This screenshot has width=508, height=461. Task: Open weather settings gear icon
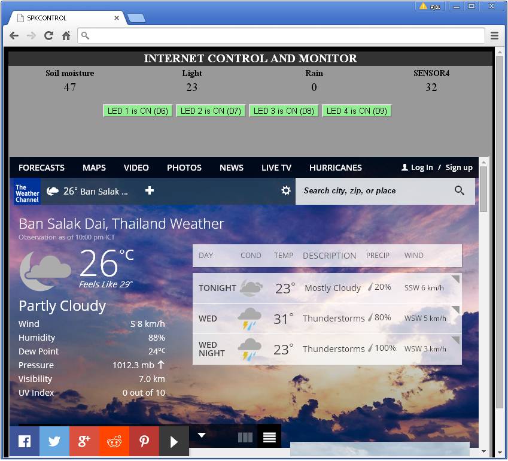(x=286, y=190)
